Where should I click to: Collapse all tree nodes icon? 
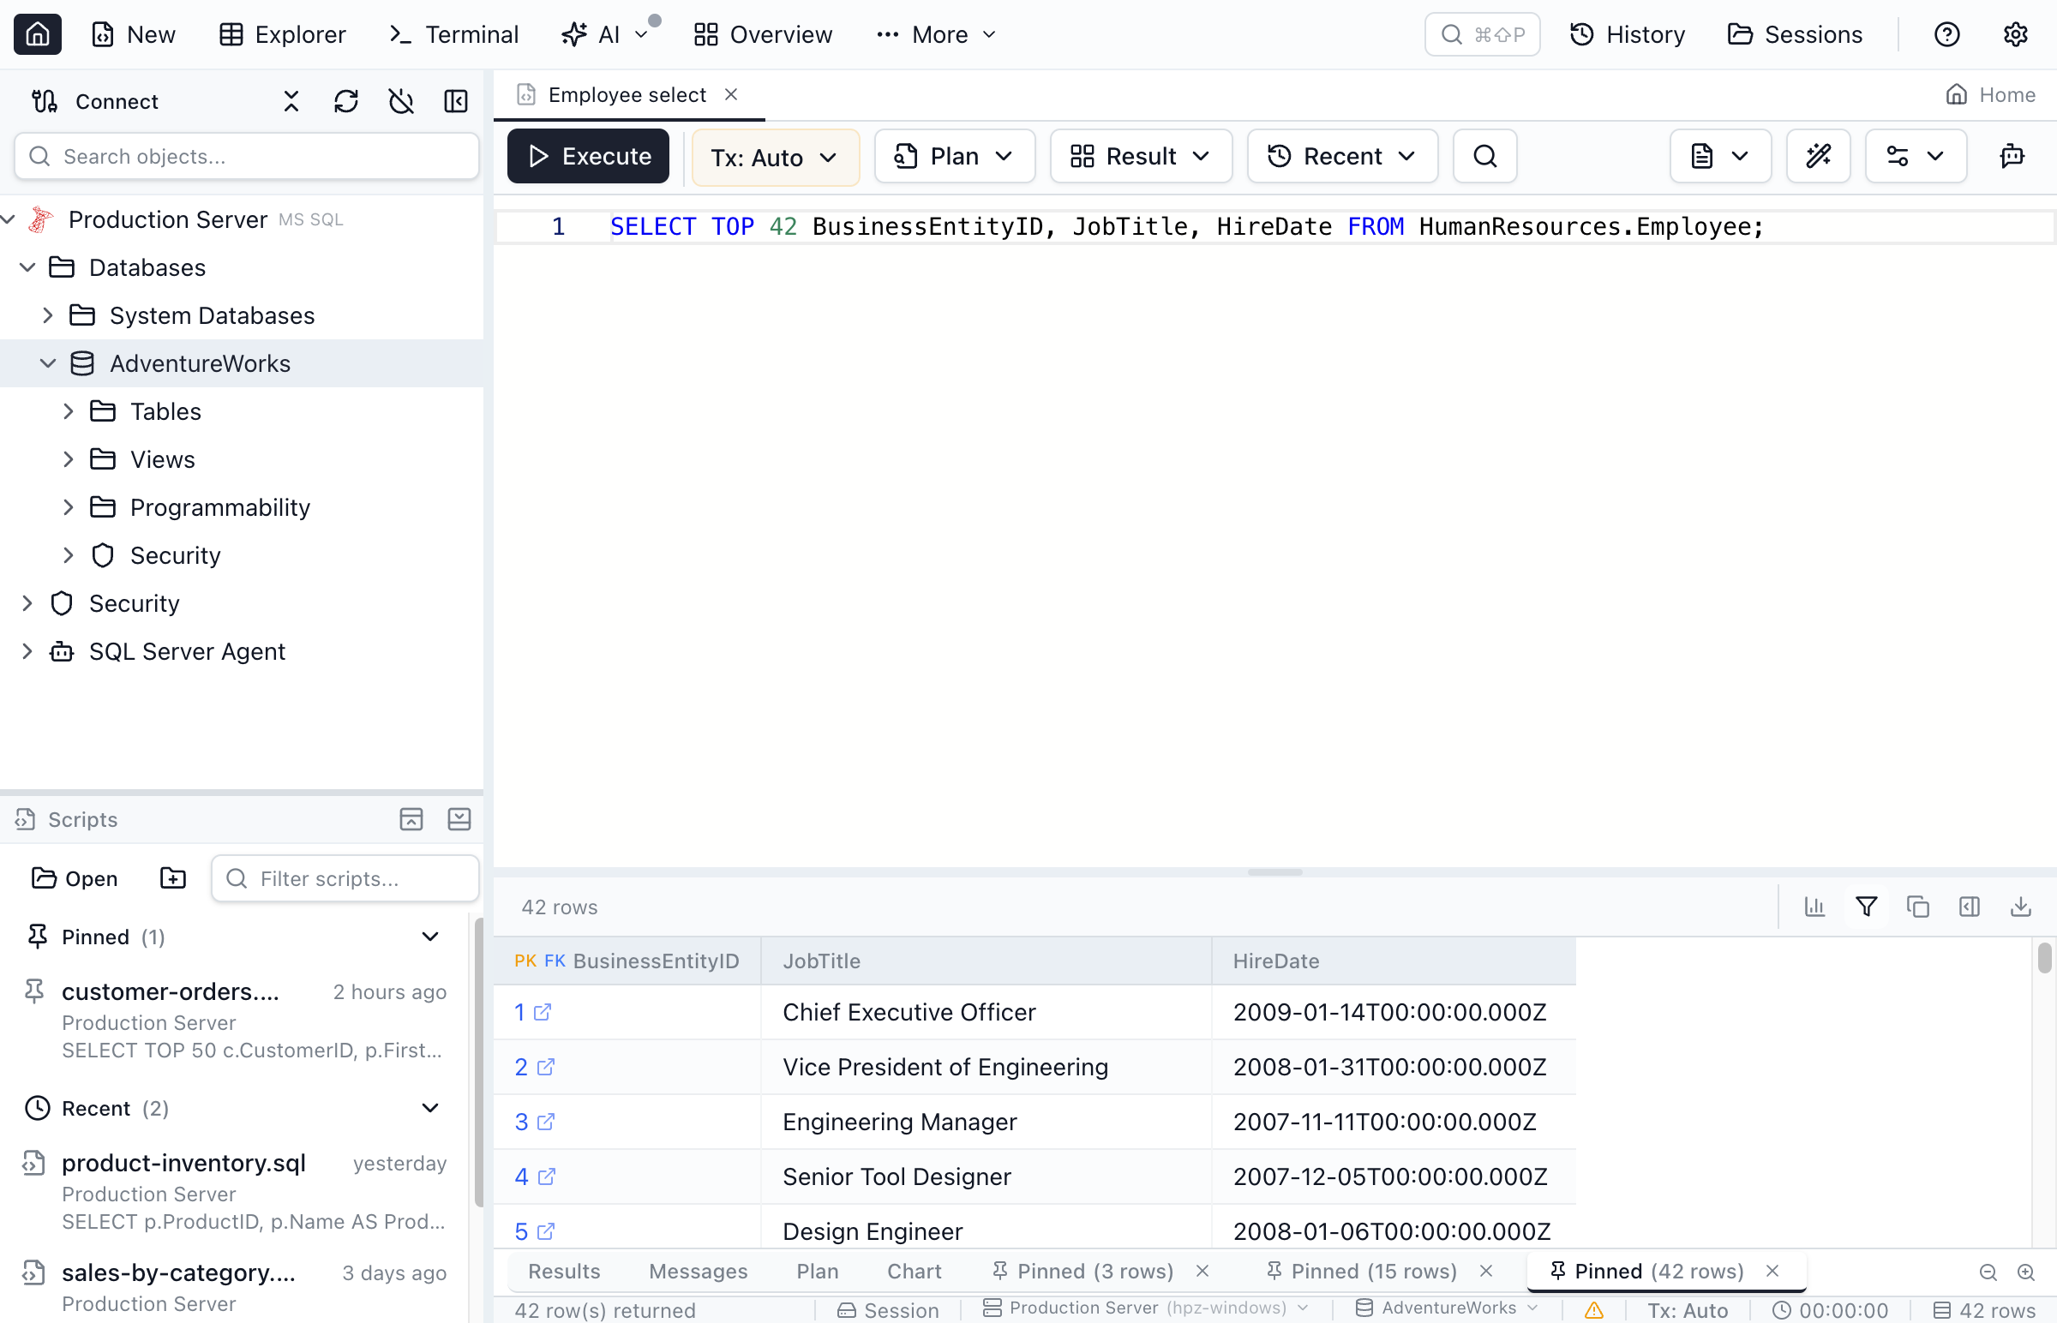291,101
